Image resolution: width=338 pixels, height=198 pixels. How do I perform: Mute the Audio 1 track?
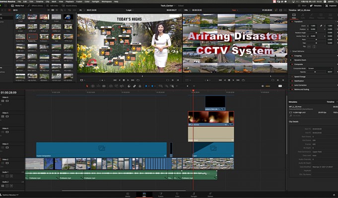coord(11,176)
